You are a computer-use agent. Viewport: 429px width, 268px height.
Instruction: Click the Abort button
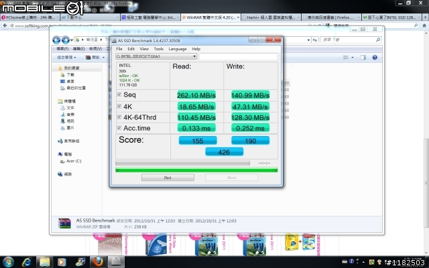(x=231, y=178)
